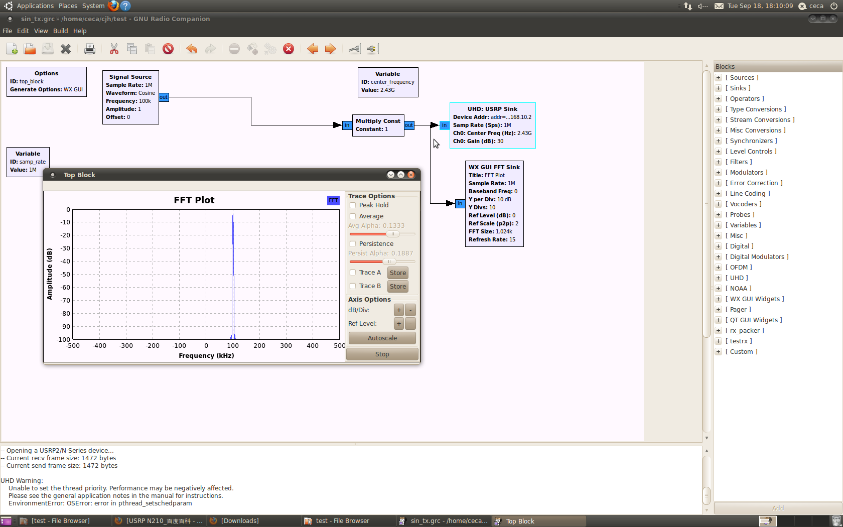This screenshot has width=843, height=527.
Task: Click the Paste clipboard icon
Action: point(150,49)
